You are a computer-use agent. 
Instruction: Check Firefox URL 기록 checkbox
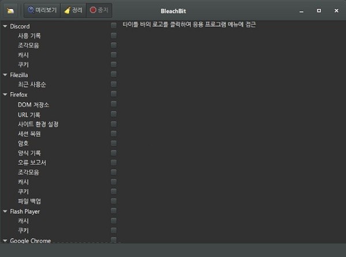coord(114,114)
